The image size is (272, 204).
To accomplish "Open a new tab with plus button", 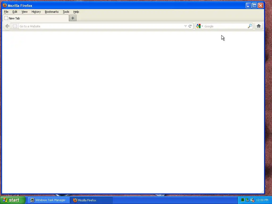I will pyautogui.click(x=73, y=18).
